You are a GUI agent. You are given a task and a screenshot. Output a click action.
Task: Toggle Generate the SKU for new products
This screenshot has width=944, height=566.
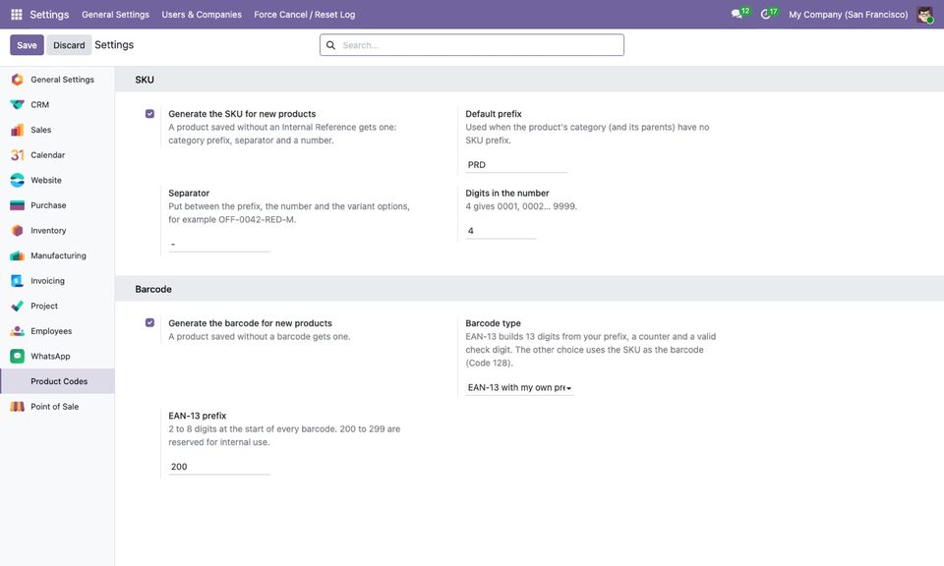pos(149,114)
